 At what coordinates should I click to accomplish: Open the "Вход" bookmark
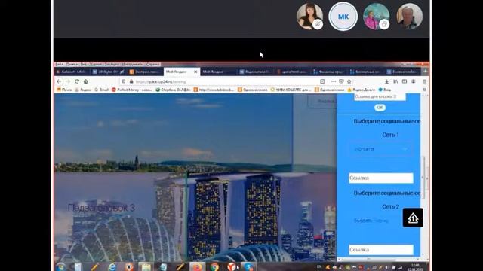point(385,90)
